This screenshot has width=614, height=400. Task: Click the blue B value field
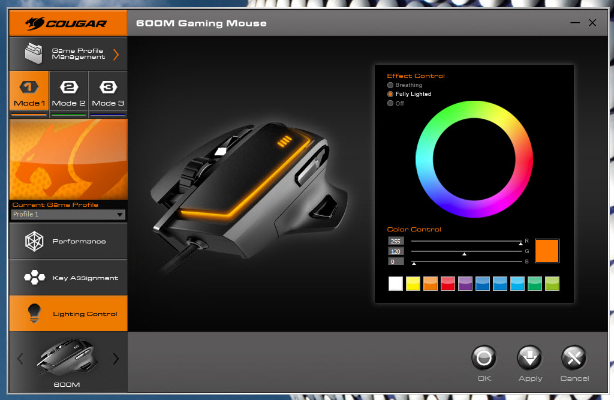pos(396,261)
